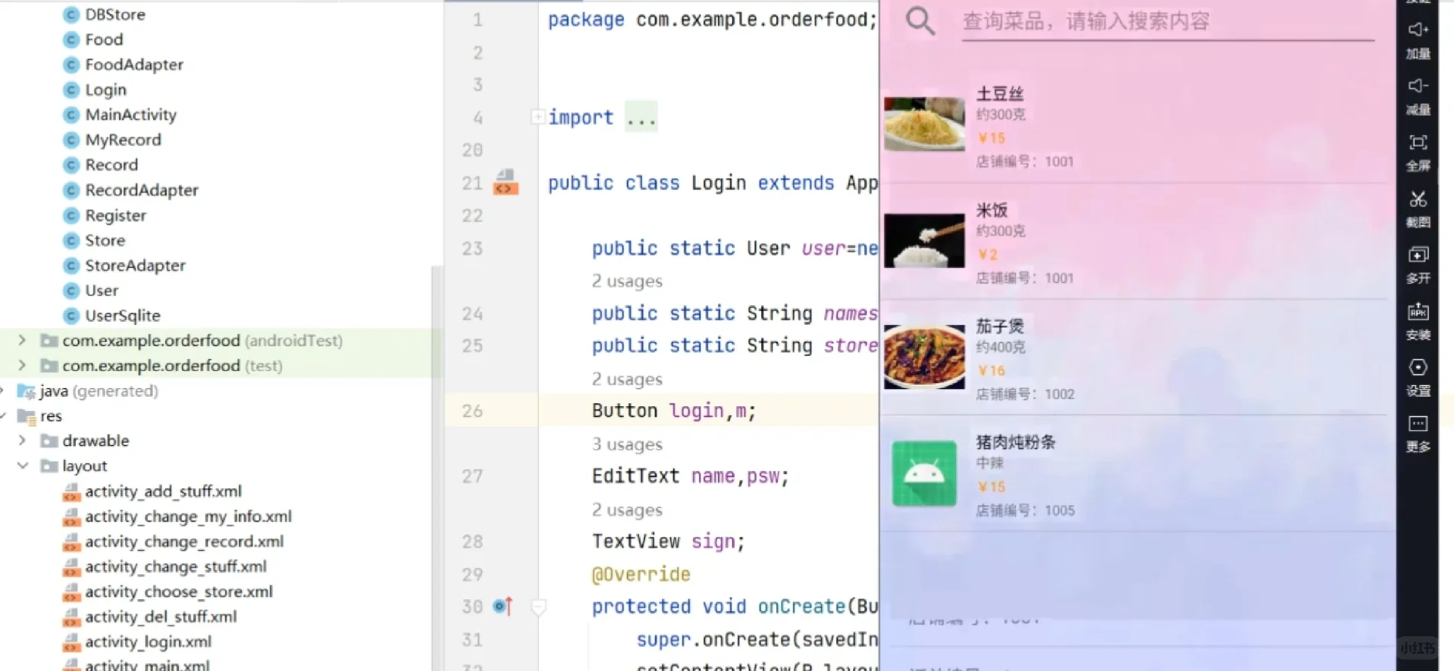
Task: Expand the com.example.orderfood (test) package
Action: (22, 366)
